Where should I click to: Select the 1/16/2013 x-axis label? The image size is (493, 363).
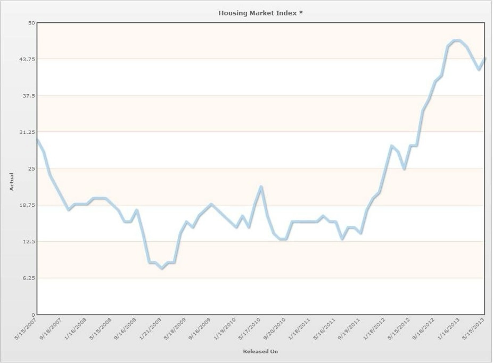[449, 328]
